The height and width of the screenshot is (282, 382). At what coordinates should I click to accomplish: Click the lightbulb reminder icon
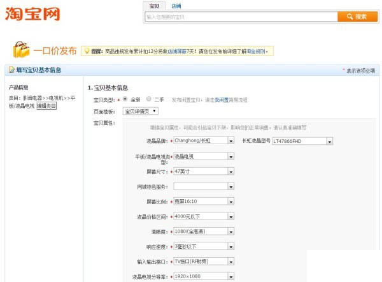pyautogui.click(x=87, y=51)
